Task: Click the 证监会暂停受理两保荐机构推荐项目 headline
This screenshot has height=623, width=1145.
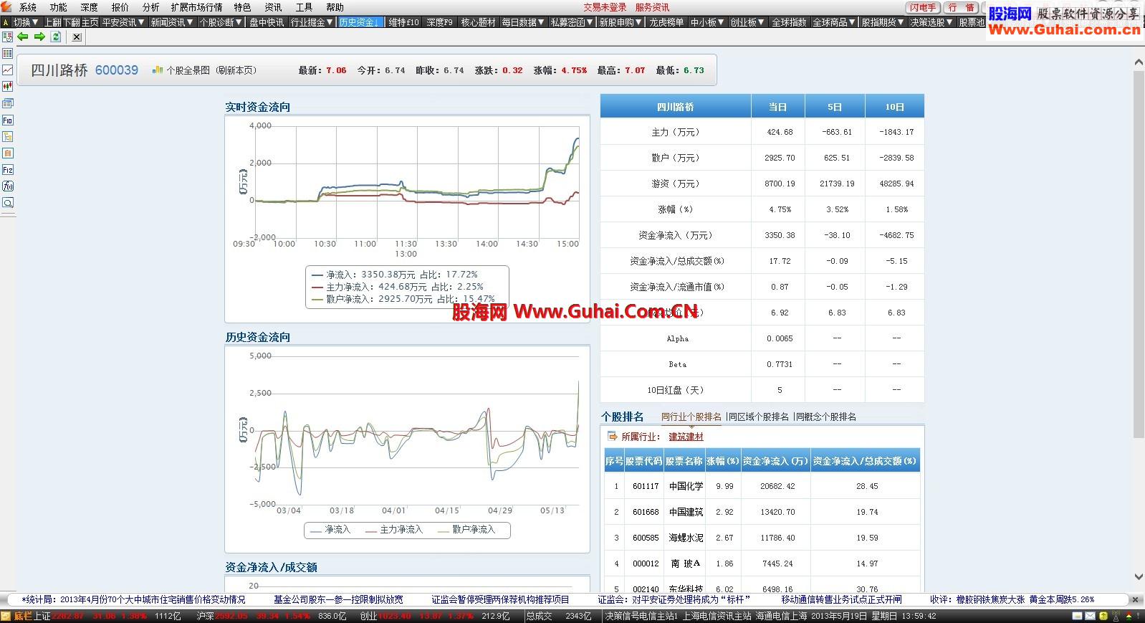Action: [500, 599]
